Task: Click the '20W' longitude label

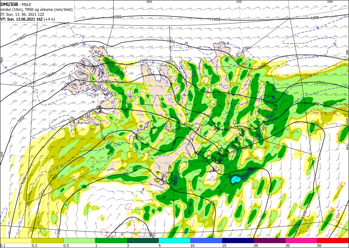Action: (x=149, y=2)
